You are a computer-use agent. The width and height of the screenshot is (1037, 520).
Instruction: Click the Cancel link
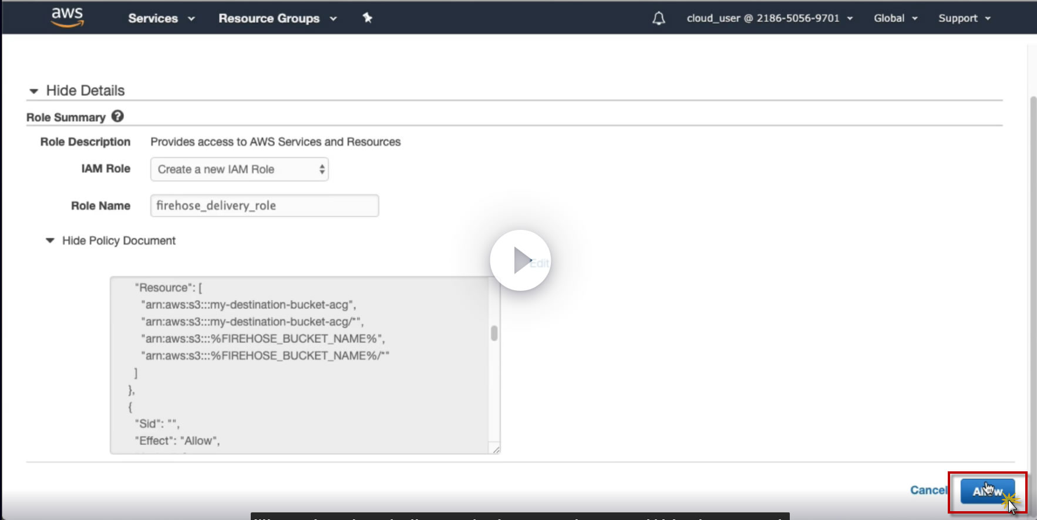[x=928, y=490]
